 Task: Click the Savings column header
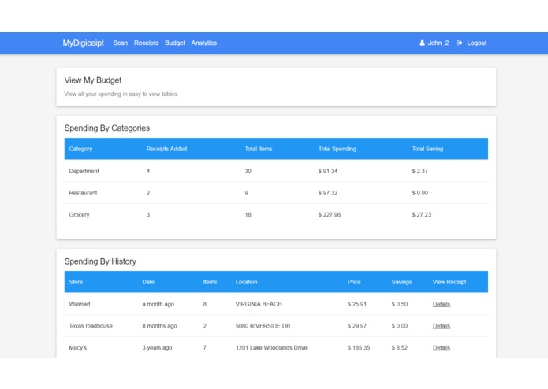click(x=401, y=282)
